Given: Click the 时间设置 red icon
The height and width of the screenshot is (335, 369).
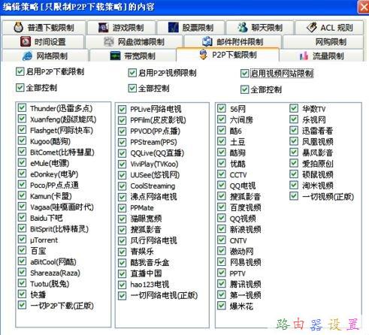Looking at the screenshot, I should point(26,41).
